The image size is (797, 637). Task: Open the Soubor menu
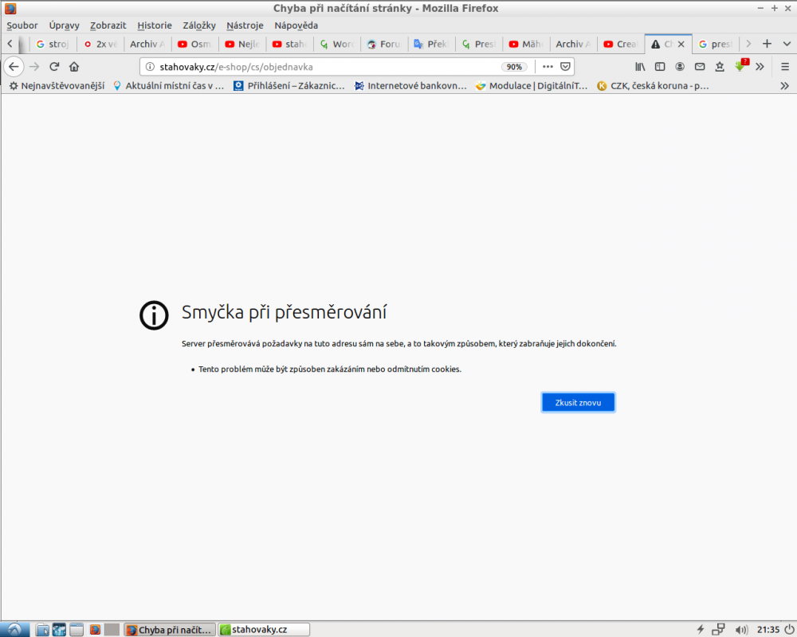[22, 25]
